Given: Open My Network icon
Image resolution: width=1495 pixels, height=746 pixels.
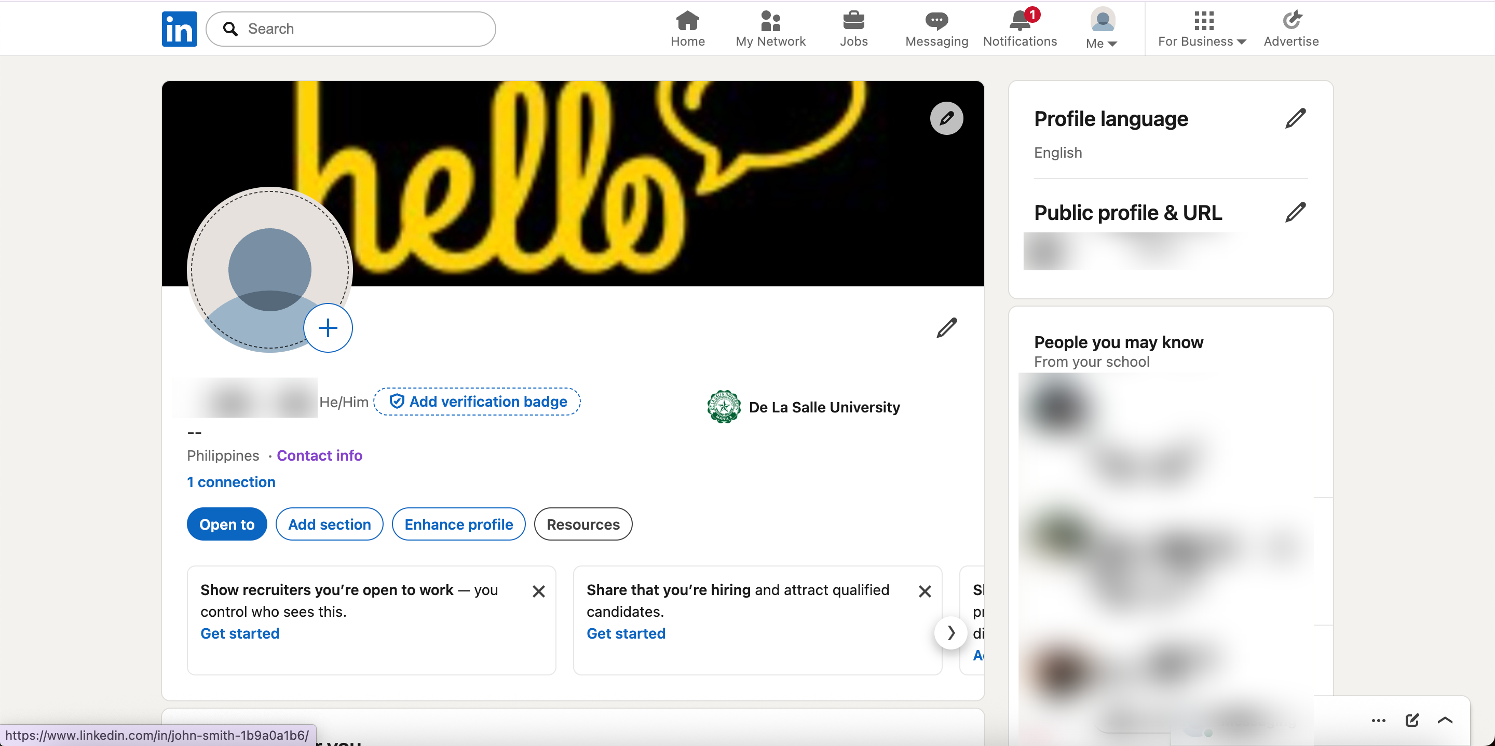Looking at the screenshot, I should (x=770, y=21).
